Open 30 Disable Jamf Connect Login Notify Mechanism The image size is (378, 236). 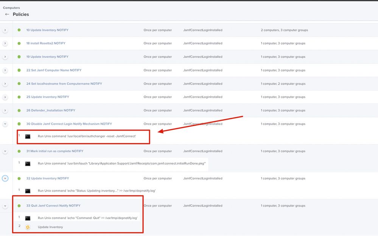pos(69,124)
